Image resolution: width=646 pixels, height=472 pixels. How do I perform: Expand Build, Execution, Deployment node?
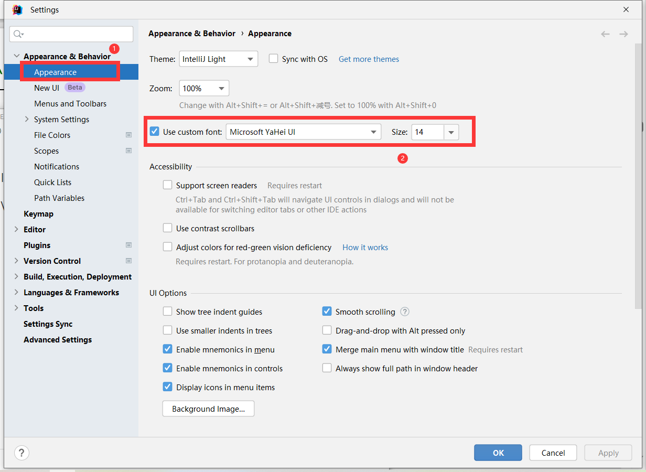[17, 276]
